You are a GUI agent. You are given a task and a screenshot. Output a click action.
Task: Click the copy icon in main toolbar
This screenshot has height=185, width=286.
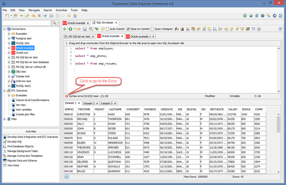click(x=51, y=16)
